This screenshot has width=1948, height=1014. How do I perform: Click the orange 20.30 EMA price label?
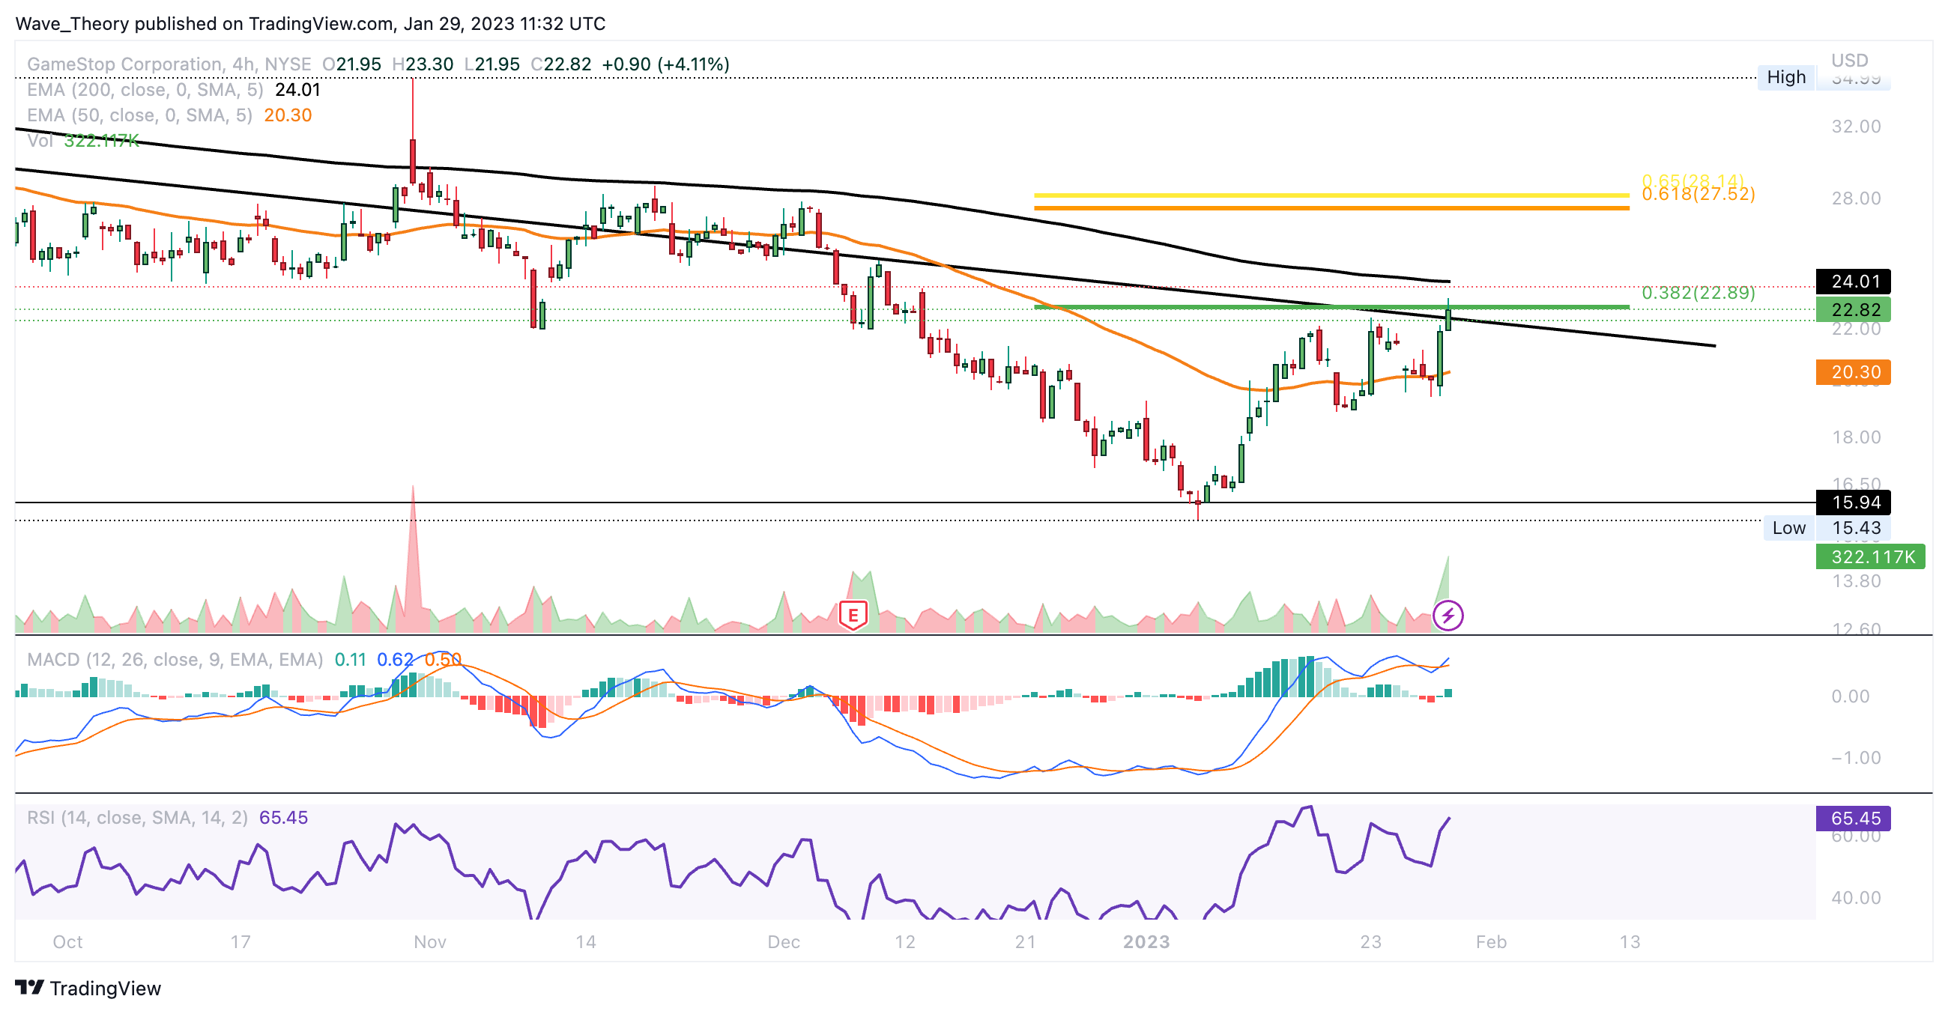click(x=1852, y=371)
